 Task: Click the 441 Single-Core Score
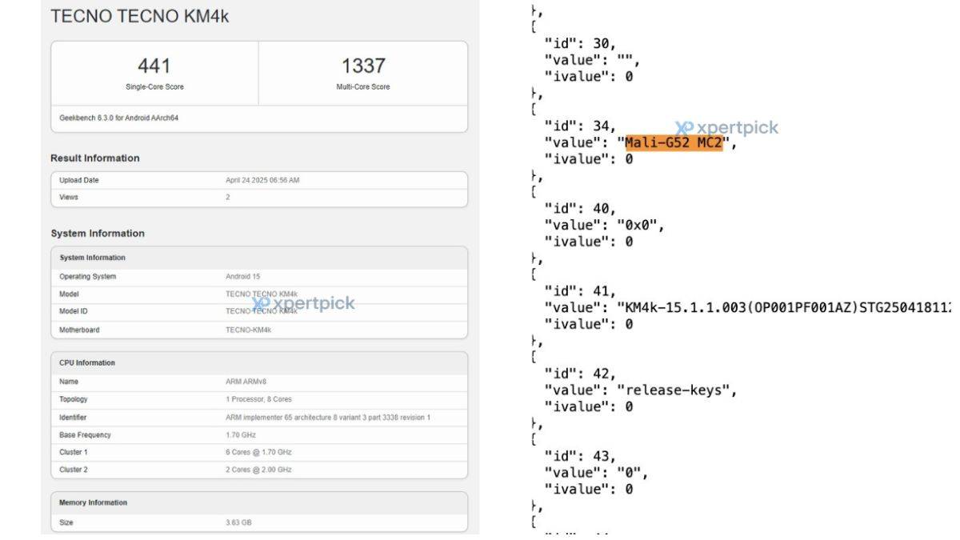154,66
